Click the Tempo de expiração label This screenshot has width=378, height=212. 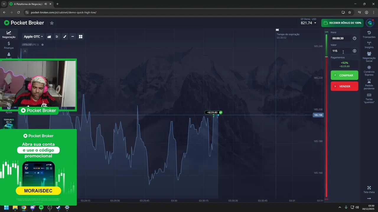pos(288,34)
